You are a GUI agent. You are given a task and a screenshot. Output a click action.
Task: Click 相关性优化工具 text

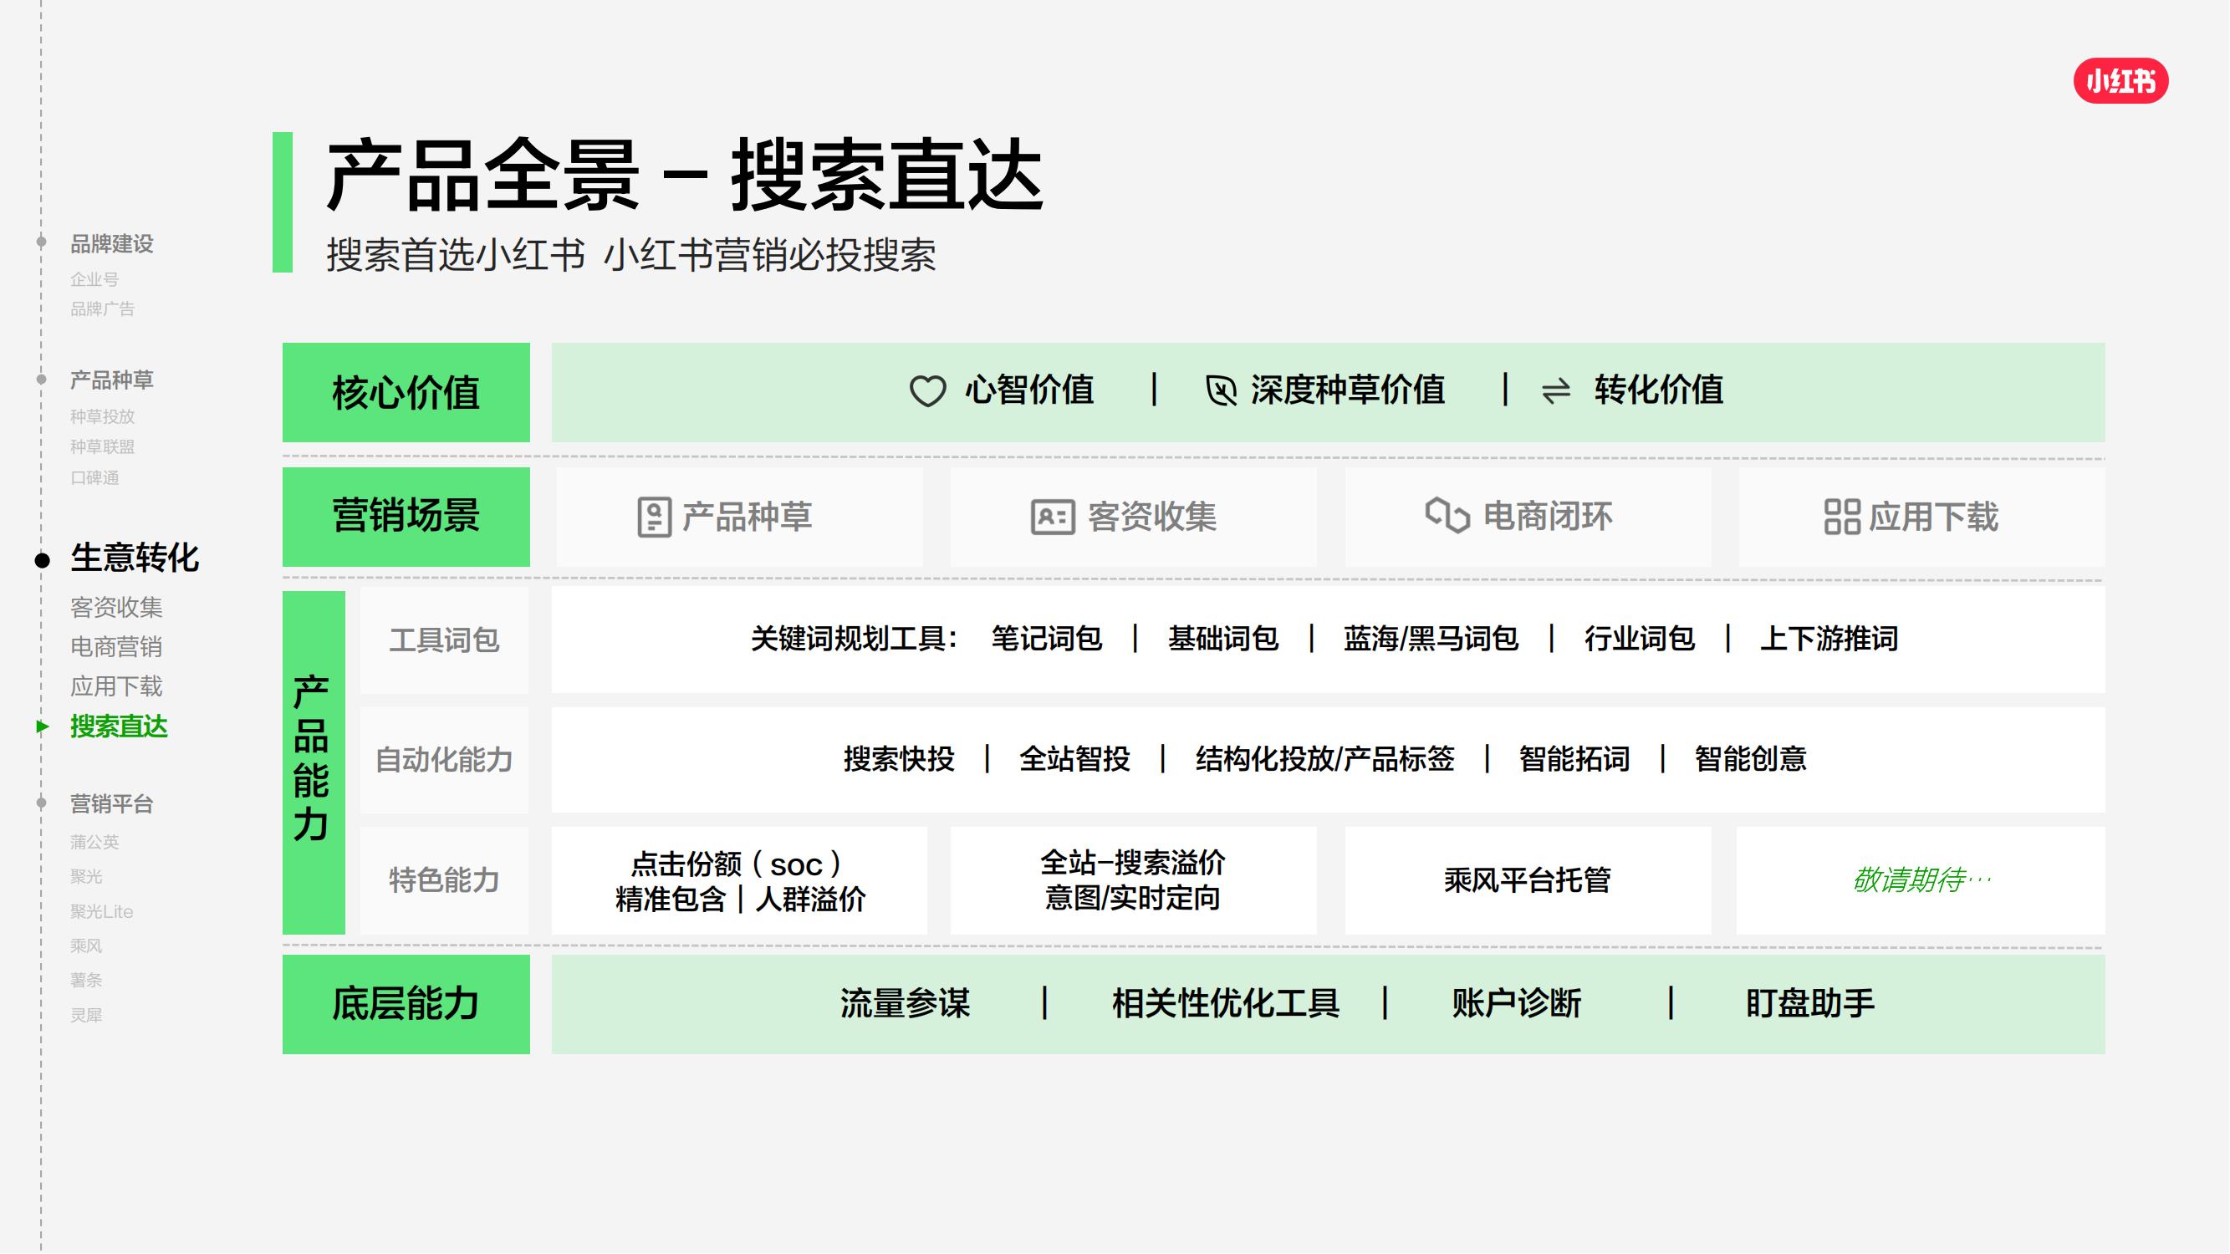pos(1226,1005)
